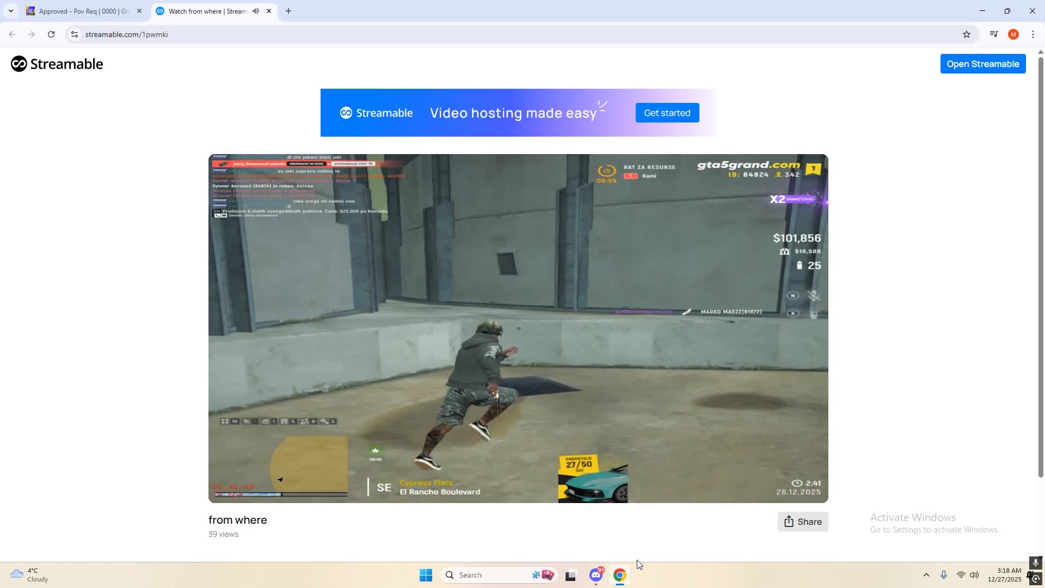Click the microphone icon in system tray
This screenshot has height=588, width=1045.
[944, 575]
